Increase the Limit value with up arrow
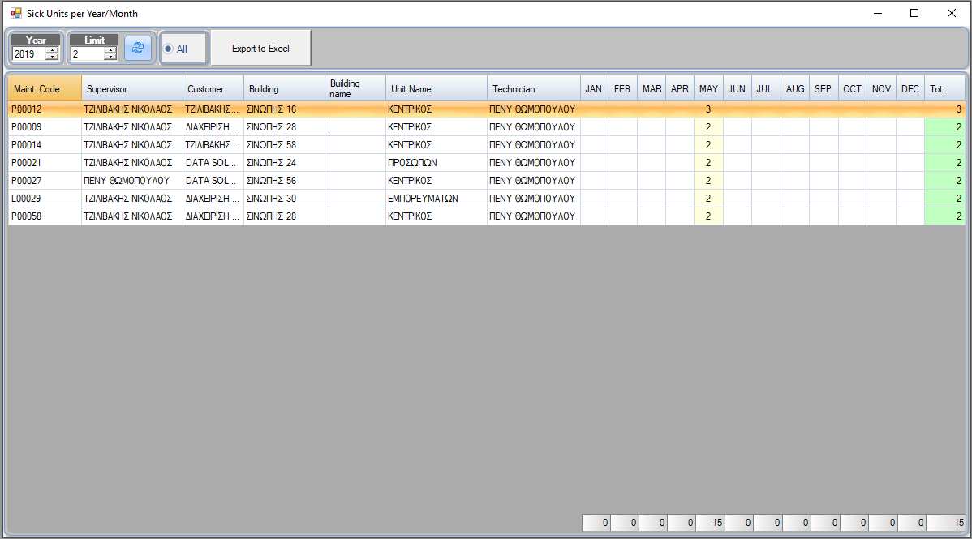Screen dimensions: 972x539 point(110,50)
